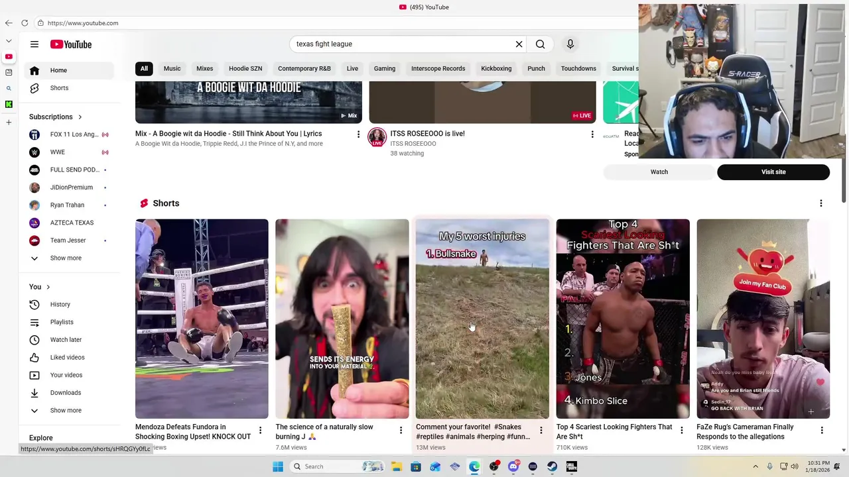Go back with the browser back arrow
The width and height of the screenshot is (849, 477).
[x=9, y=23]
